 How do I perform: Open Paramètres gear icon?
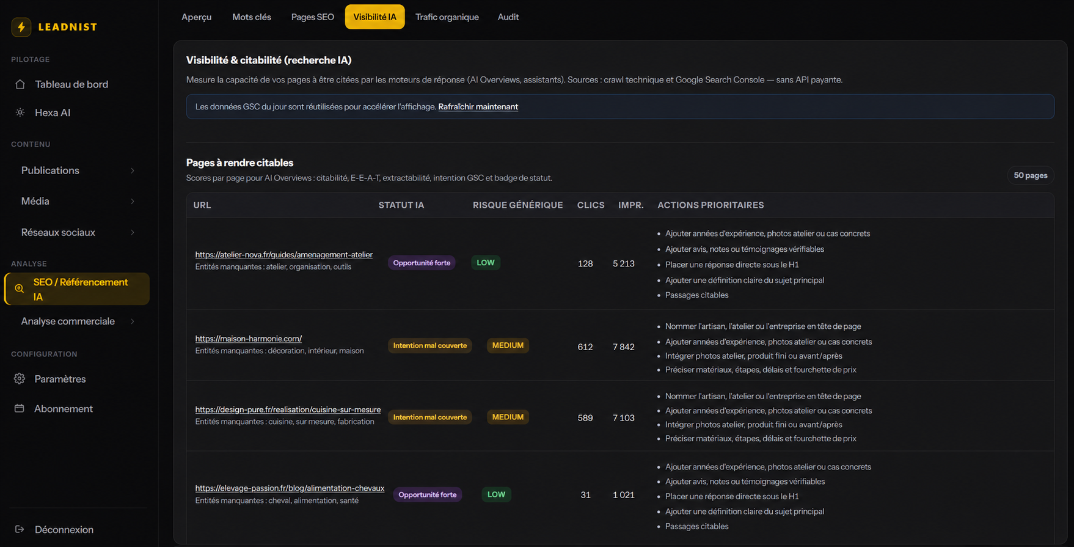click(20, 379)
